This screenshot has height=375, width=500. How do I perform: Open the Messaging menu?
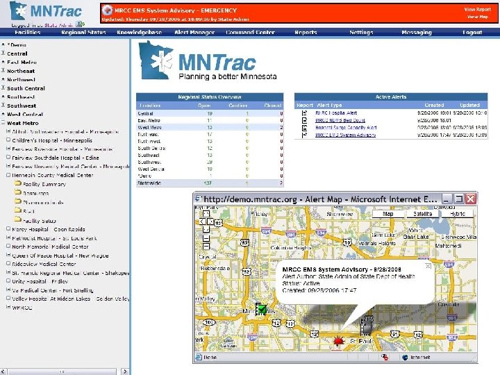coord(417,32)
